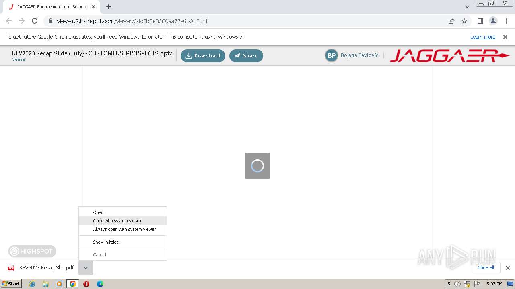
Task: Click the lock icon in address bar
Action: [x=50, y=21]
